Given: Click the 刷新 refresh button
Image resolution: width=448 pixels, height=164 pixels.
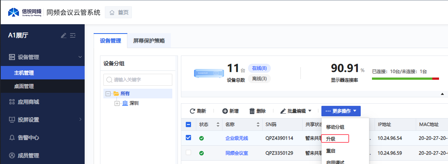Looking at the screenshot, I should pyautogui.click(x=198, y=111).
